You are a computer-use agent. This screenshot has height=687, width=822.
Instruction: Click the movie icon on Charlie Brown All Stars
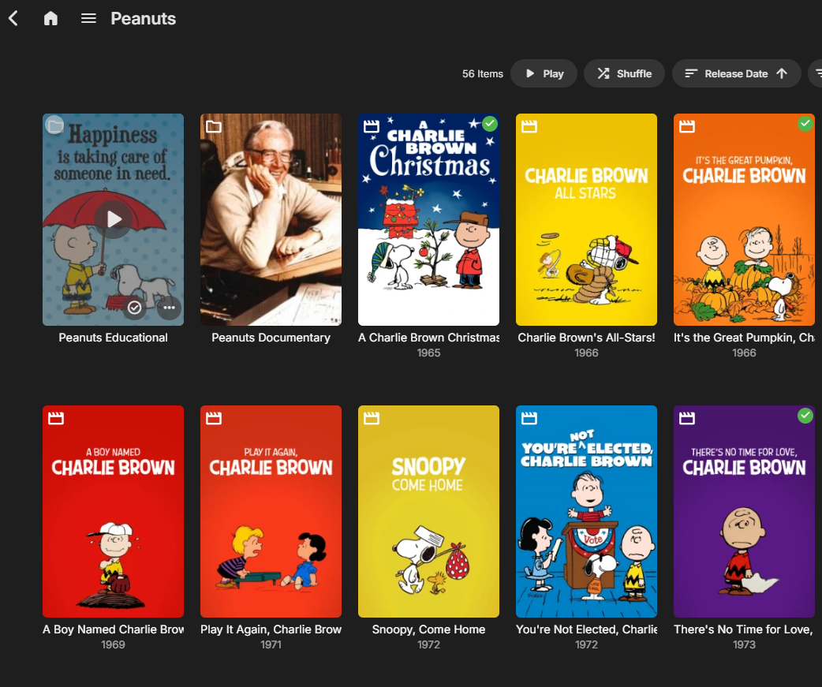tap(529, 126)
